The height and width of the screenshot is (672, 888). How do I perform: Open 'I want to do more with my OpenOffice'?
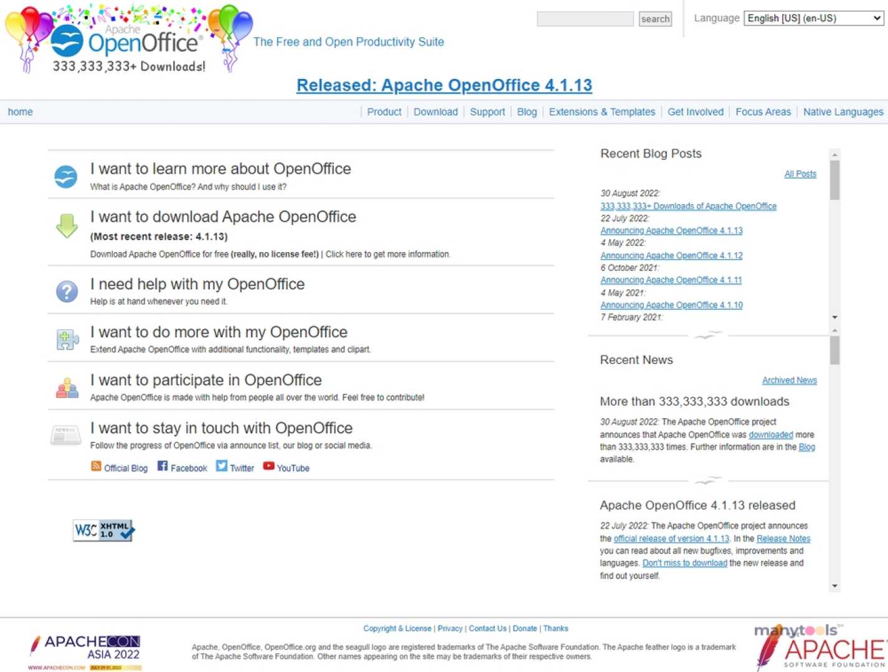(x=219, y=332)
